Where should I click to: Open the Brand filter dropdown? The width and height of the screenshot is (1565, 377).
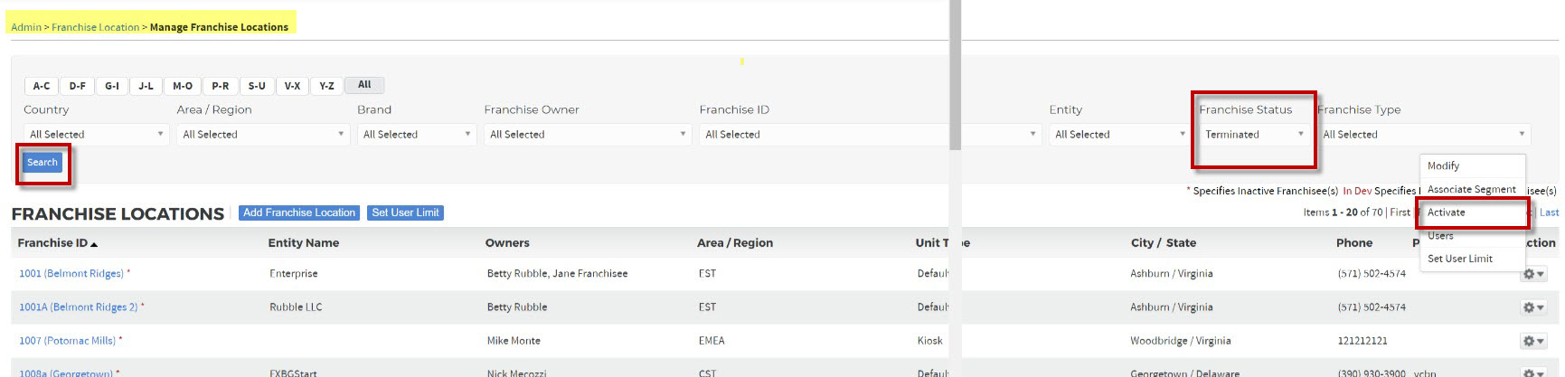pyautogui.click(x=416, y=135)
